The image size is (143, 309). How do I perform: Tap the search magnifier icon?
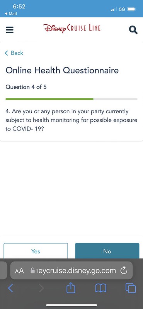click(133, 30)
